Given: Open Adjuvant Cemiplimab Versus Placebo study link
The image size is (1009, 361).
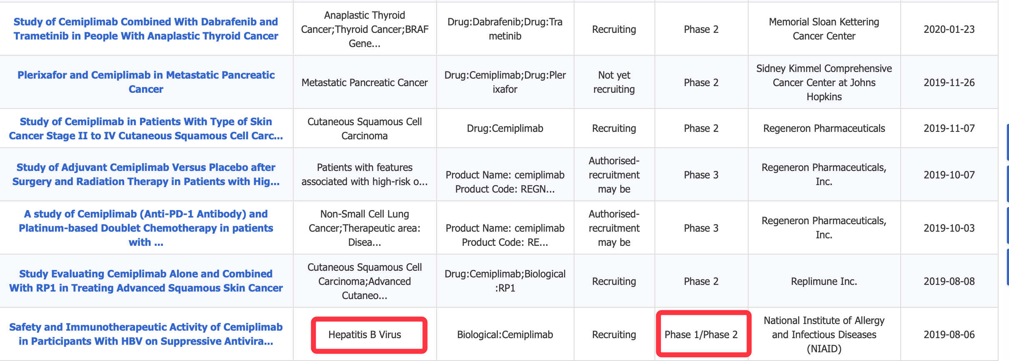Looking at the screenshot, I should [146, 174].
